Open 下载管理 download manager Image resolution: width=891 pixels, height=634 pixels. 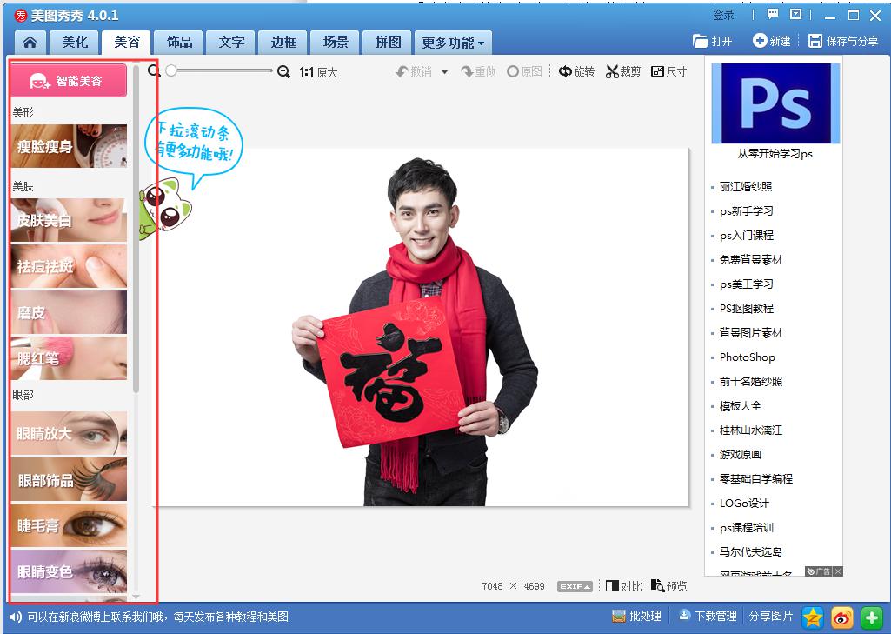[708, 616]
